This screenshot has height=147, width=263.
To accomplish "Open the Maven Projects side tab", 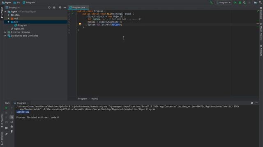I will [261, 32].
